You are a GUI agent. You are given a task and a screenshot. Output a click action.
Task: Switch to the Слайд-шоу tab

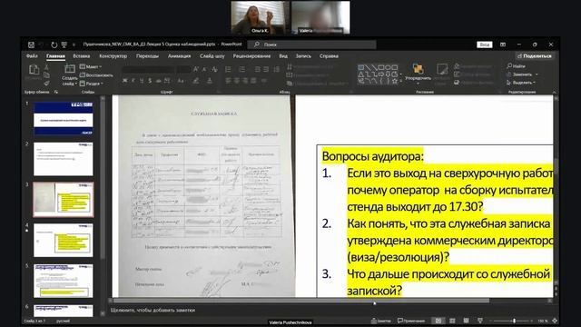tap(212, 56)
